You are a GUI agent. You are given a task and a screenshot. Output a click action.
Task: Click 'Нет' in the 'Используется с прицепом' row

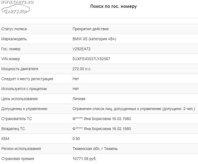[x=76, y=89]
